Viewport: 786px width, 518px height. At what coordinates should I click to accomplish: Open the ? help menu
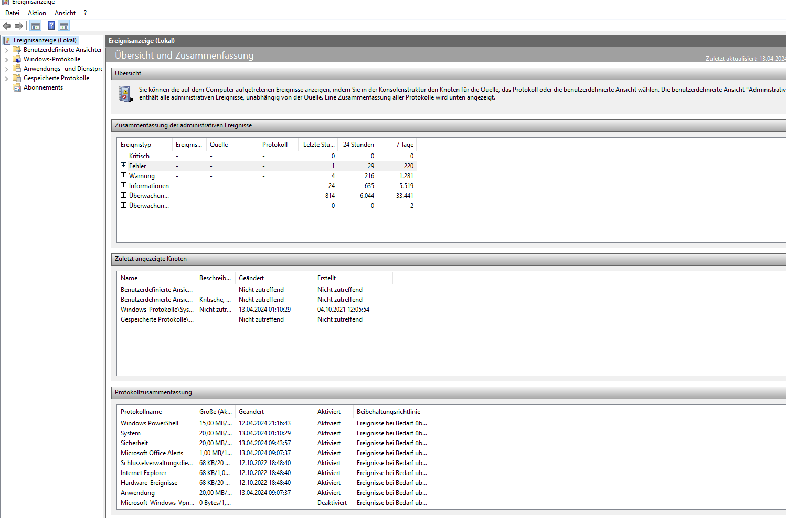click(x=85, y=13)
